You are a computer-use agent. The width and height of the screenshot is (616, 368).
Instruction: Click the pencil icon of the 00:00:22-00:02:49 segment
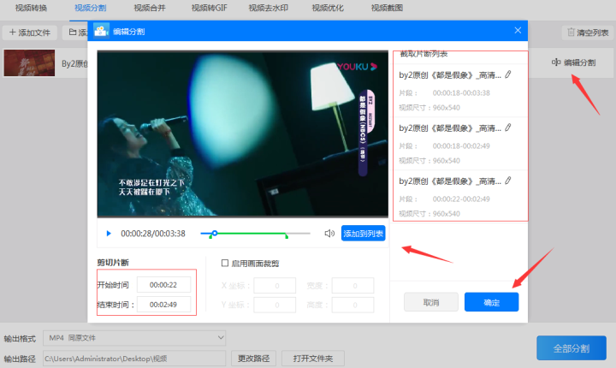508,181
